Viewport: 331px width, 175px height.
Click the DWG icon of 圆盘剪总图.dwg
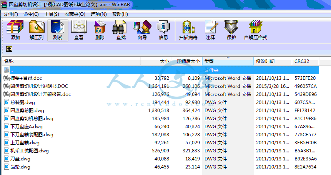click(x=7, y=110)
